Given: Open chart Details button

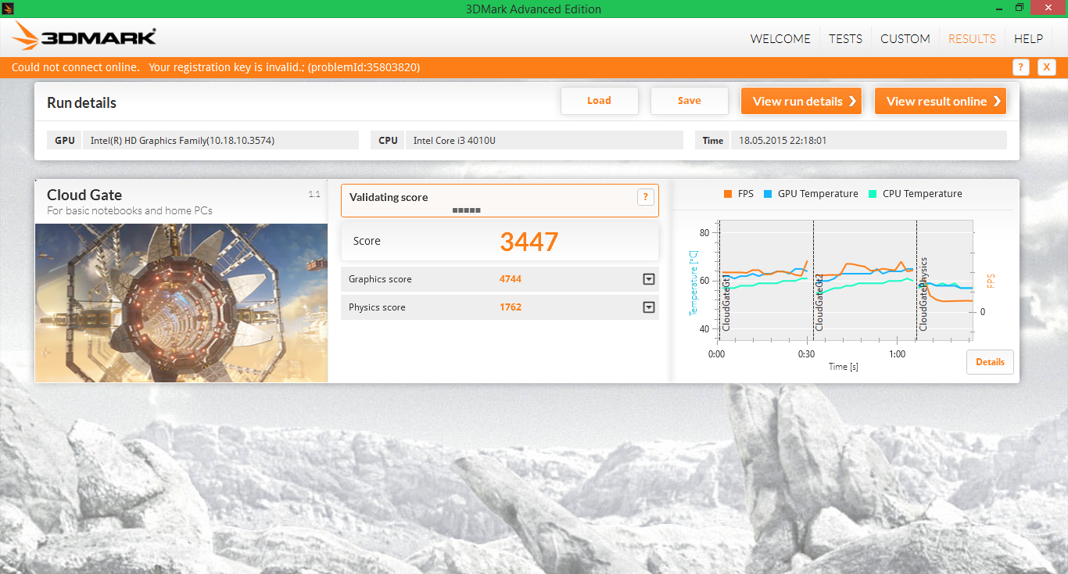Looking at the screenshot, I should 990,362.
